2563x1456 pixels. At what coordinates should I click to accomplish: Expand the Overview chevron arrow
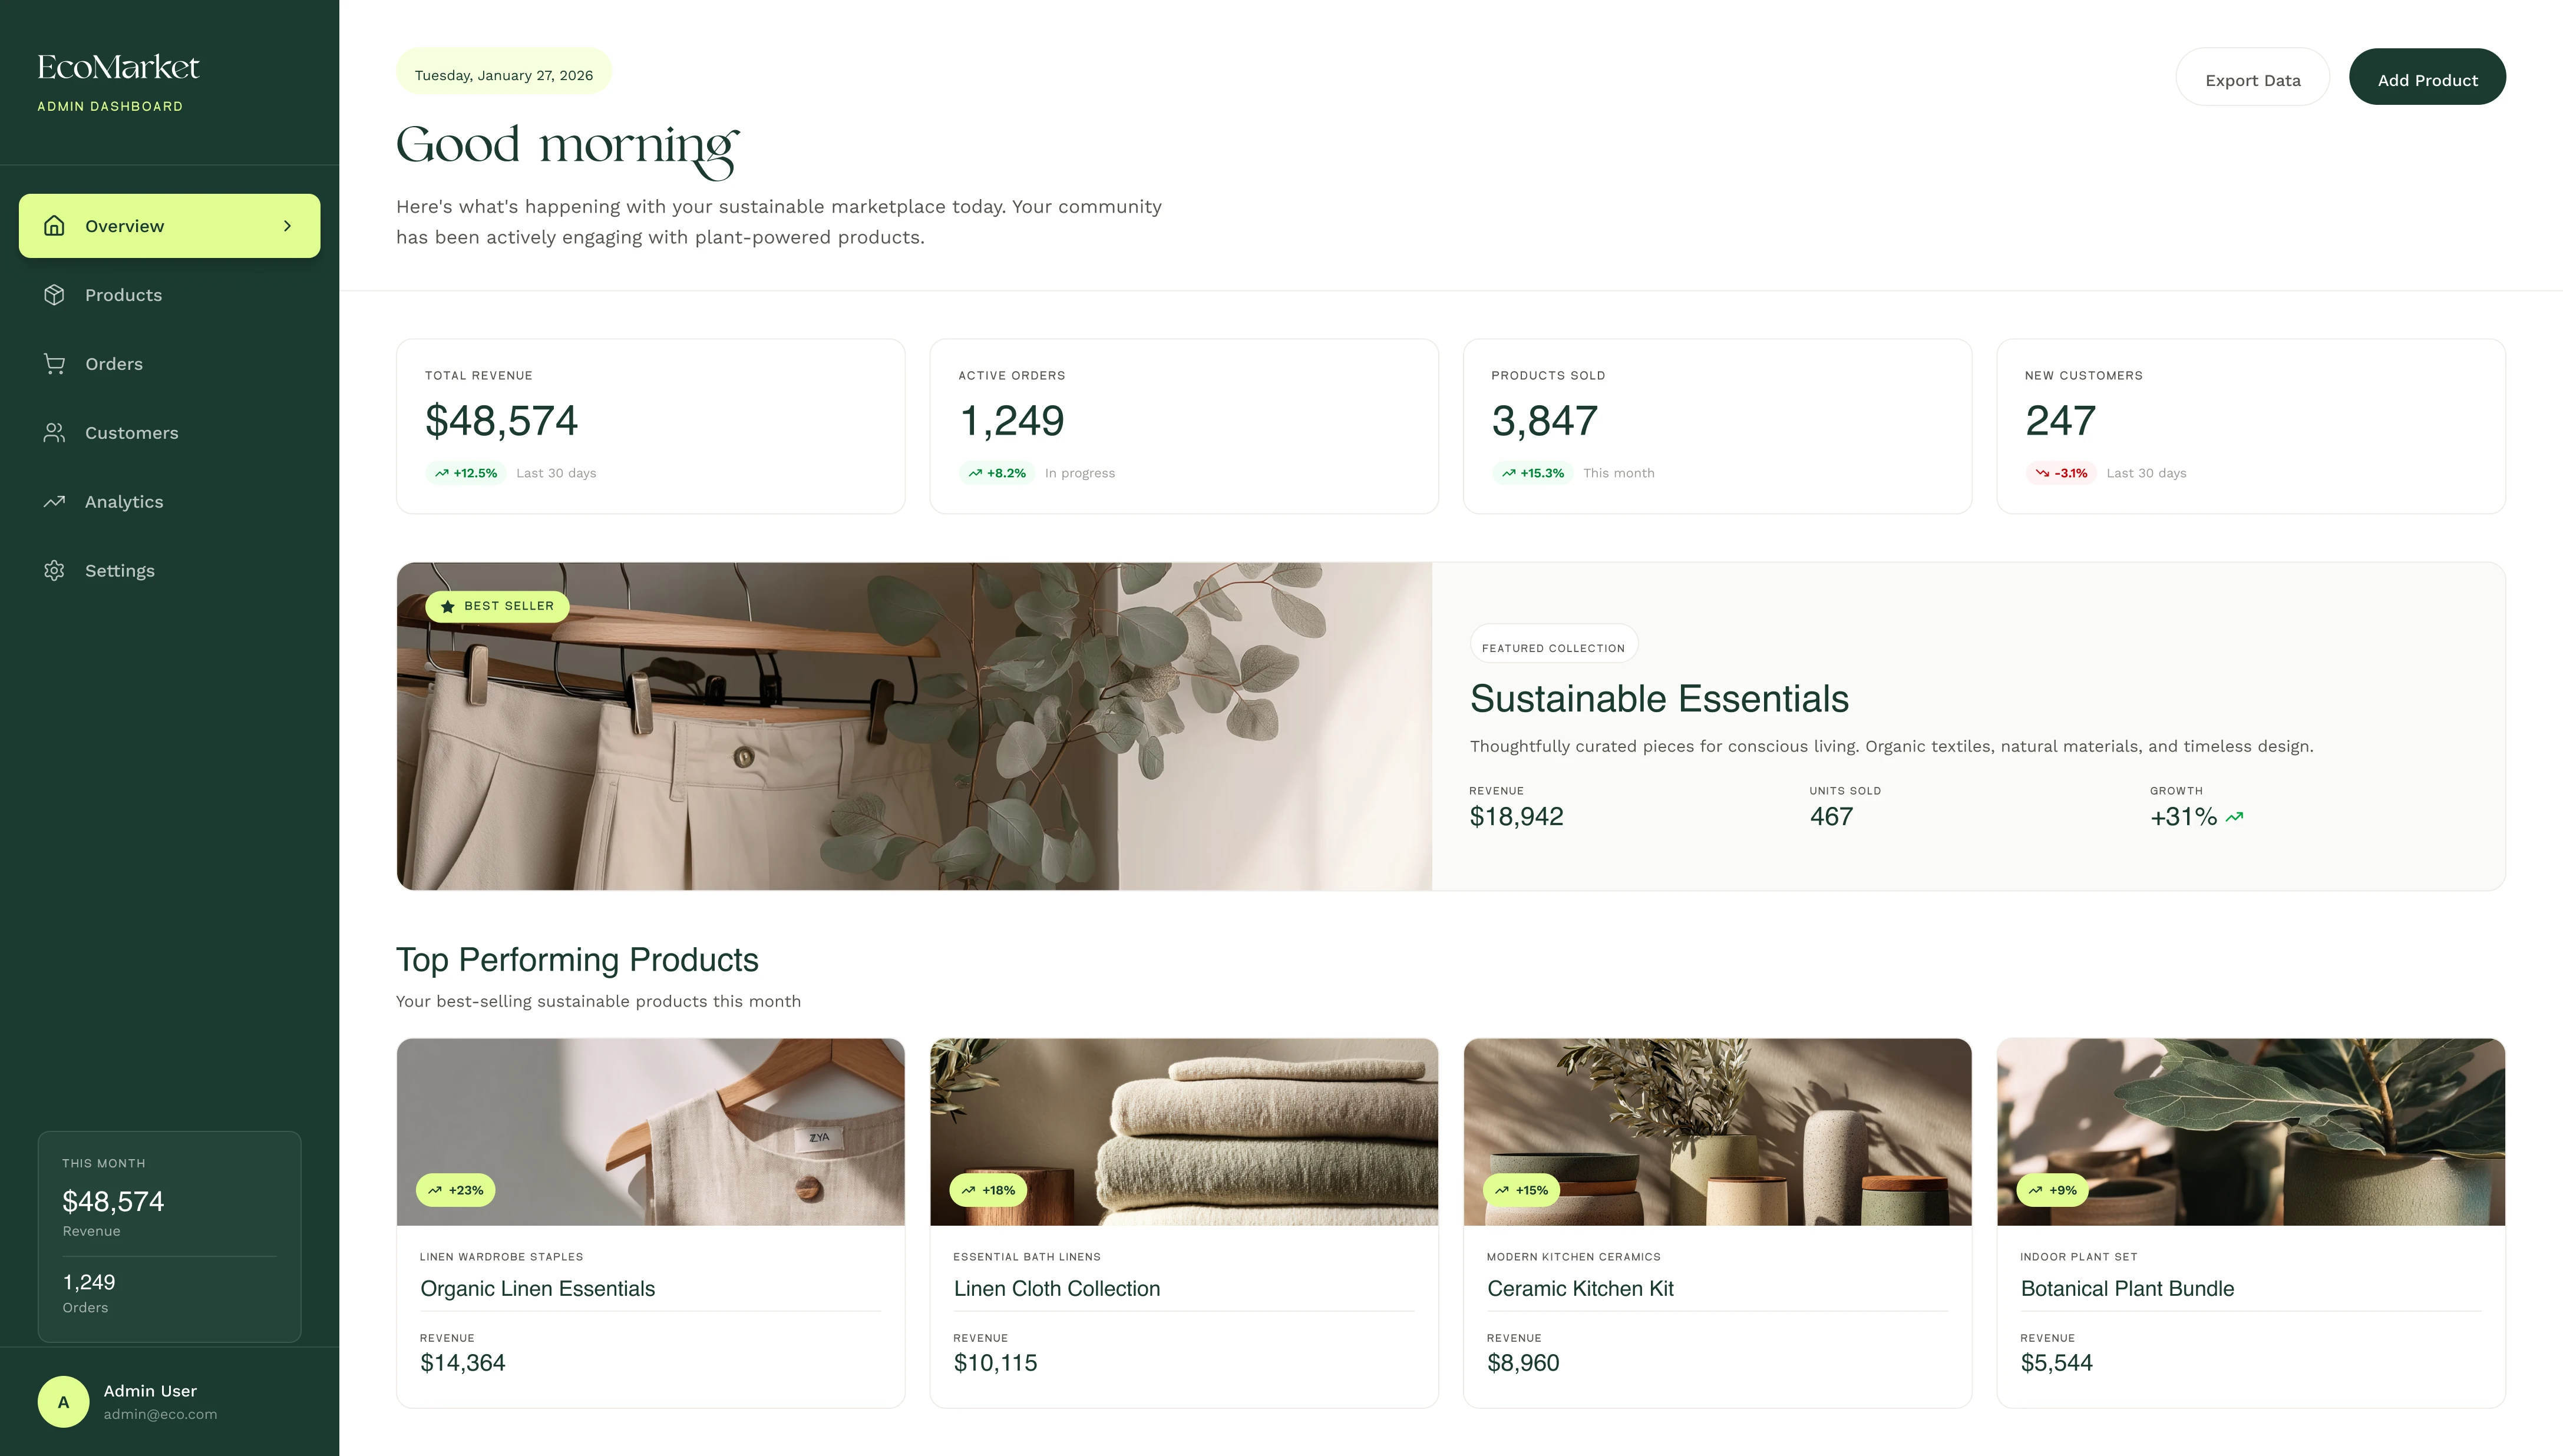287,226
